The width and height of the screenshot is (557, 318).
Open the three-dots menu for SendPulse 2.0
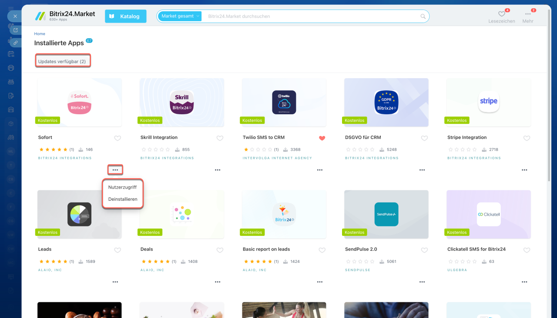422,282
